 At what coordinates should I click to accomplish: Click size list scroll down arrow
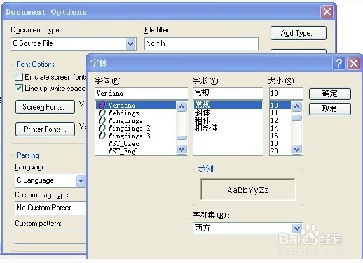click(296, 150)
